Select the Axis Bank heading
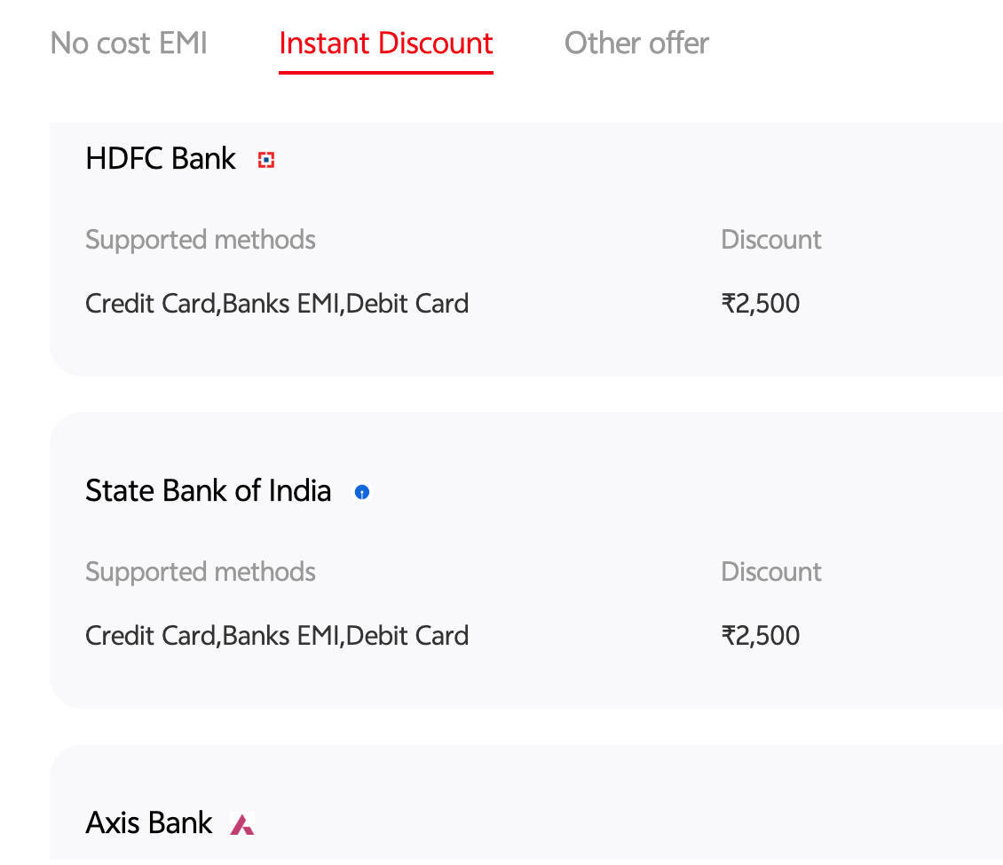The image size is (1003, 865). tap(149, 822)
